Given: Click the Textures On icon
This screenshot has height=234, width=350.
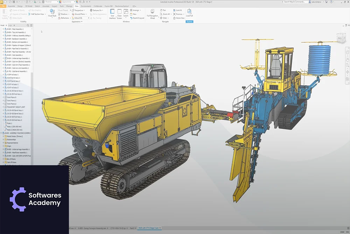Looking at the screenshot, I should pyautogui.click(x=91, y=10).
